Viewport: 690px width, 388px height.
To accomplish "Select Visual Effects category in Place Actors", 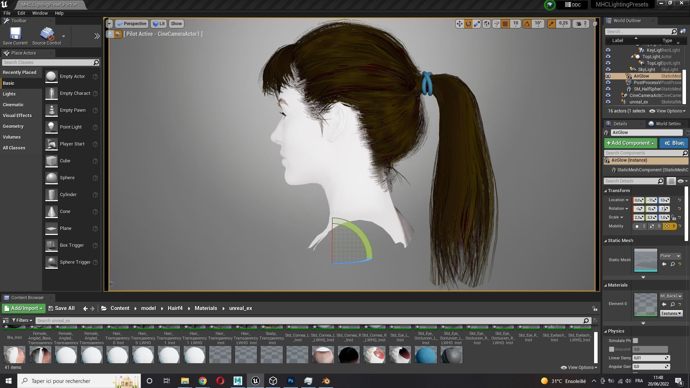I will pyautogui.click(x=17, y=116).
